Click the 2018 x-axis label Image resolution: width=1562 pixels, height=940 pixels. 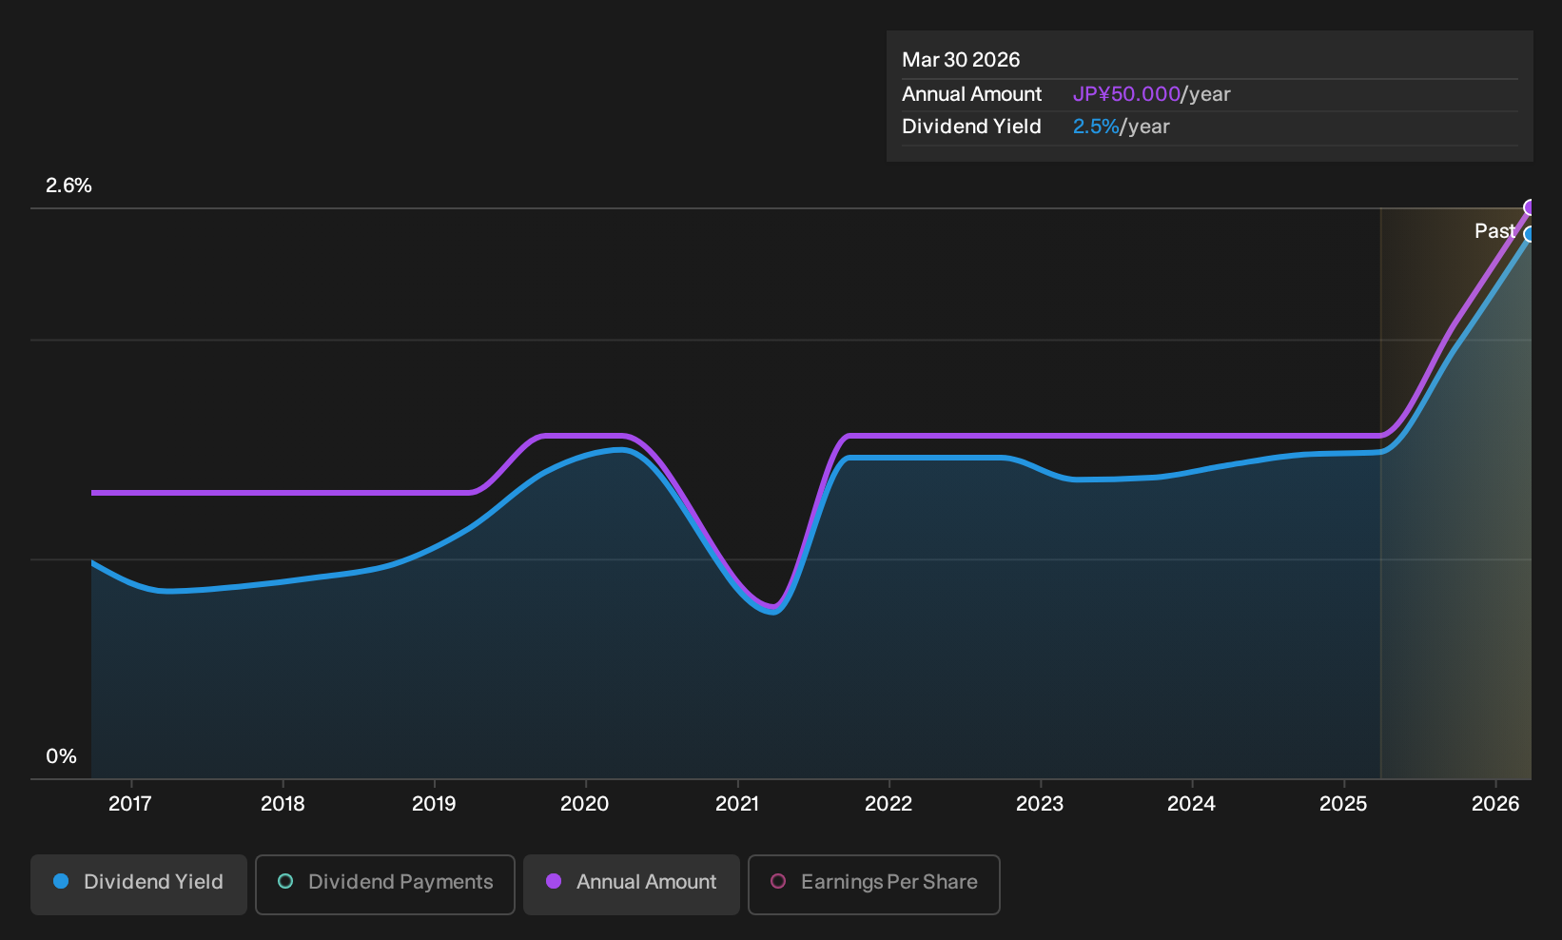[x=283, y=804]
